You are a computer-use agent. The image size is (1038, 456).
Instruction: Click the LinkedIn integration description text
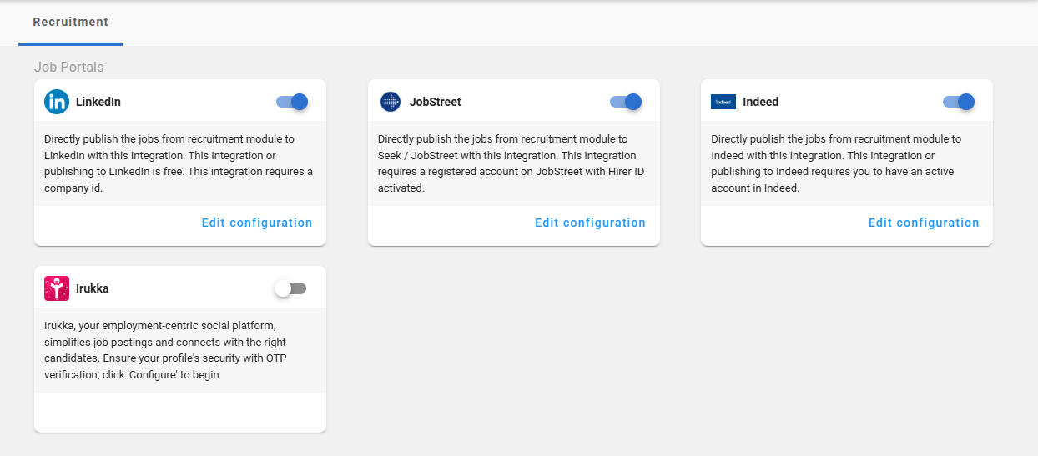coord(179,163)
